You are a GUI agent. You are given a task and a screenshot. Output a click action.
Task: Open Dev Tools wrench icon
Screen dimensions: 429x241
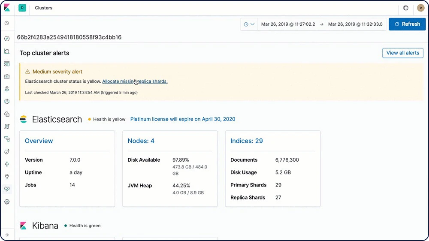tap(7, 177)
